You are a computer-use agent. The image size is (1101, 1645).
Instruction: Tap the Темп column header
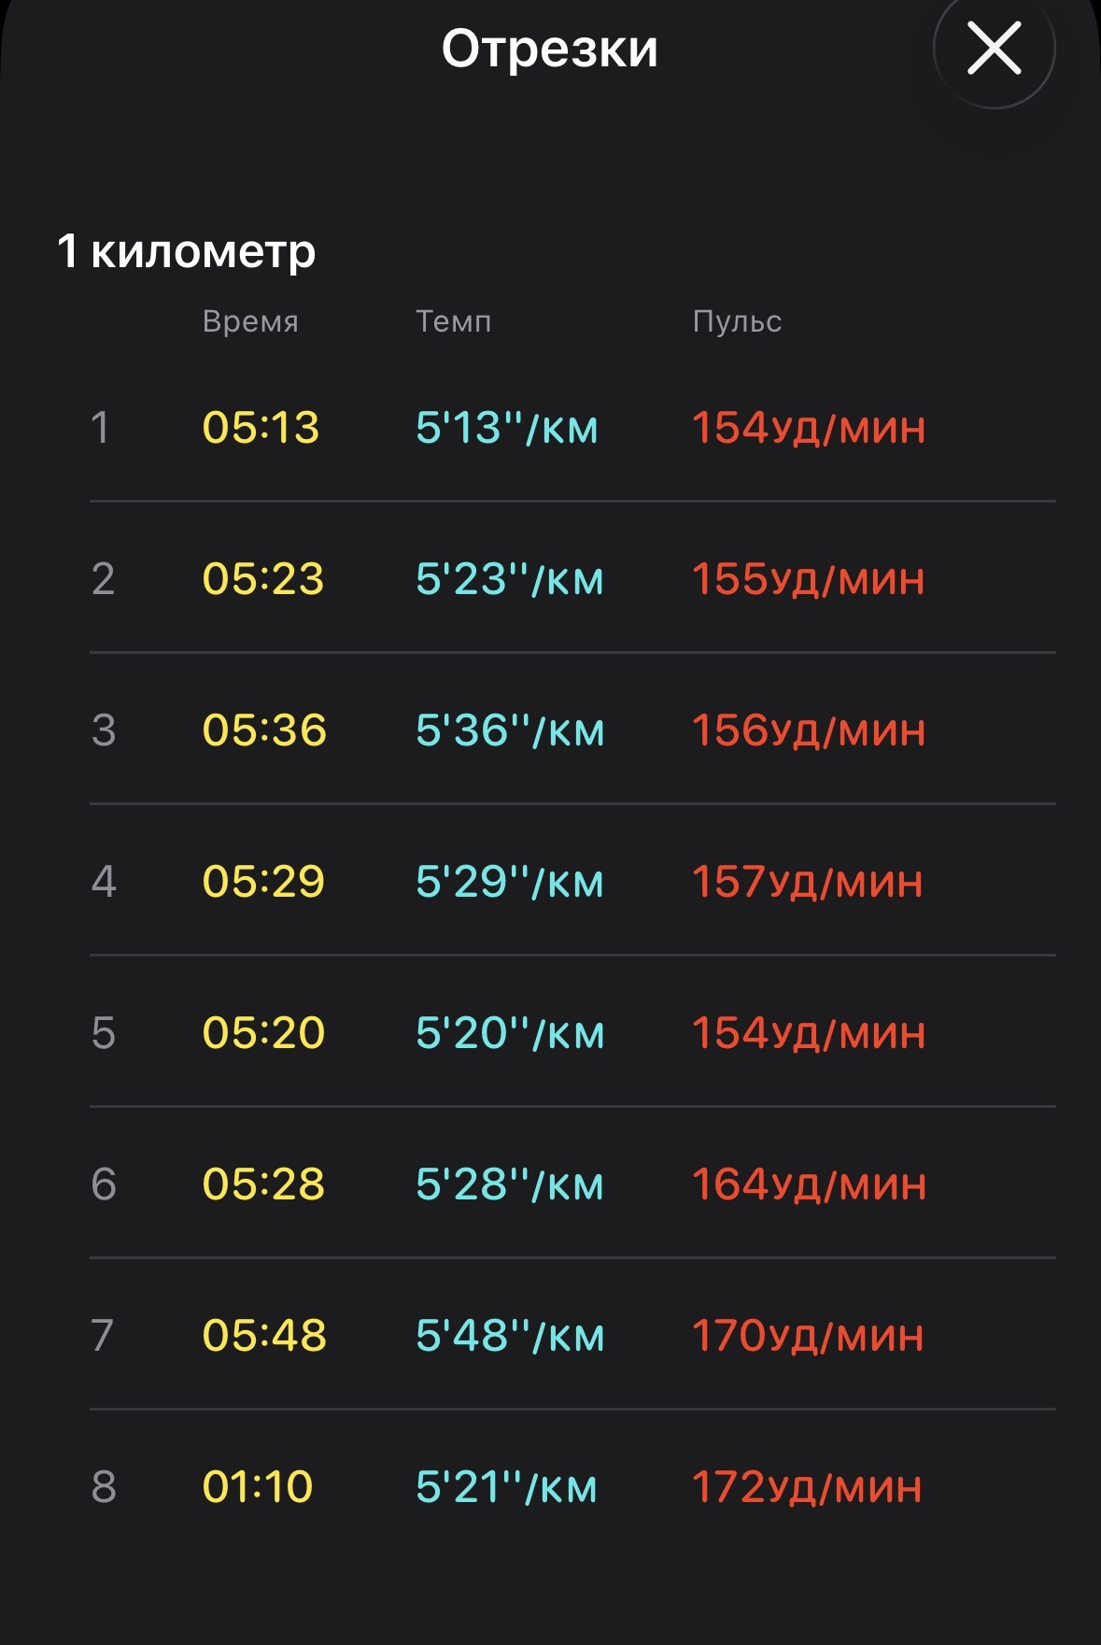[453, 321]
